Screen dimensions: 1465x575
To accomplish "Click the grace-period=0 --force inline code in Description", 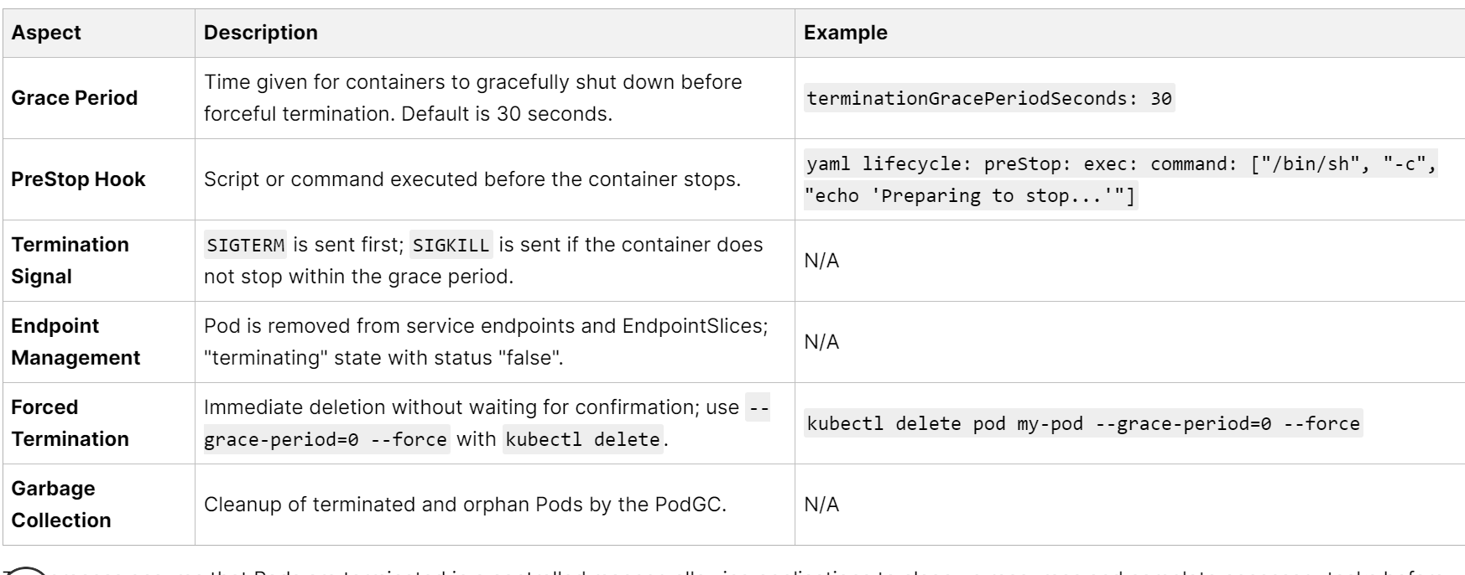I will pos(326,439).
